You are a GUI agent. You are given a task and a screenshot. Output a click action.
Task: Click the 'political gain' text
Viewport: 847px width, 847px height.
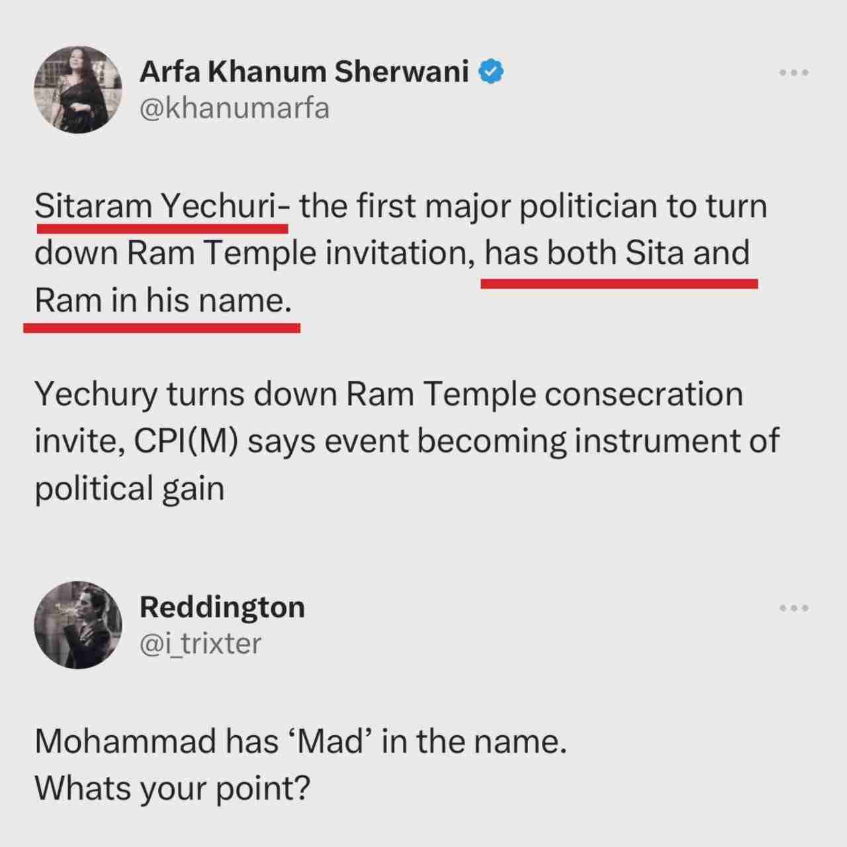[129, 489]
